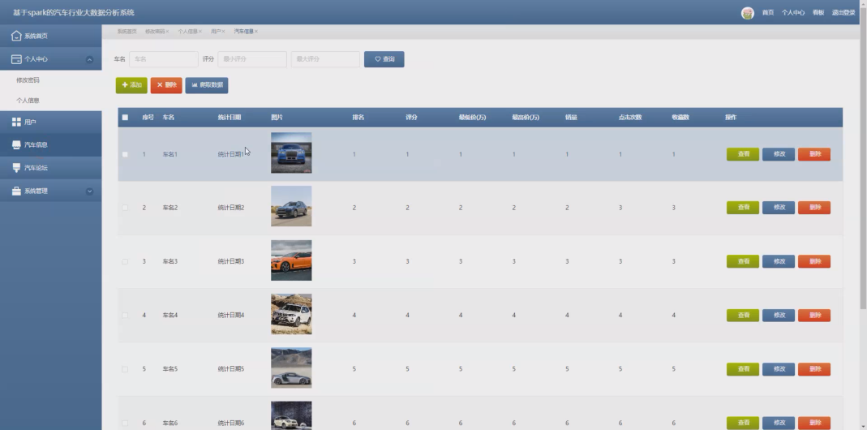Image resolution: width=867 pixels, height=430 pixels.
Task: Click the 查询 search button
Action: click(384, 59)
